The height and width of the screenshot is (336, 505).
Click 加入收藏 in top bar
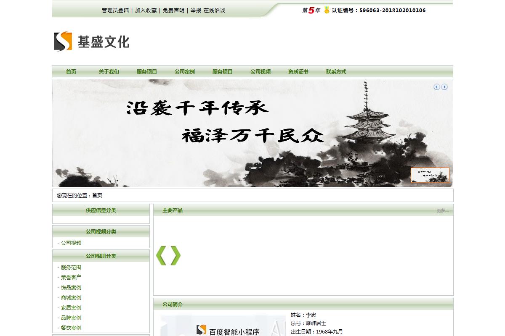[x=146, y=10]
